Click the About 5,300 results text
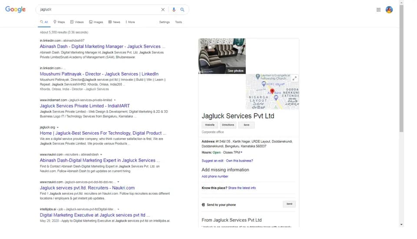This screenshot has height=239, width=417. click(x=64, y=32)
